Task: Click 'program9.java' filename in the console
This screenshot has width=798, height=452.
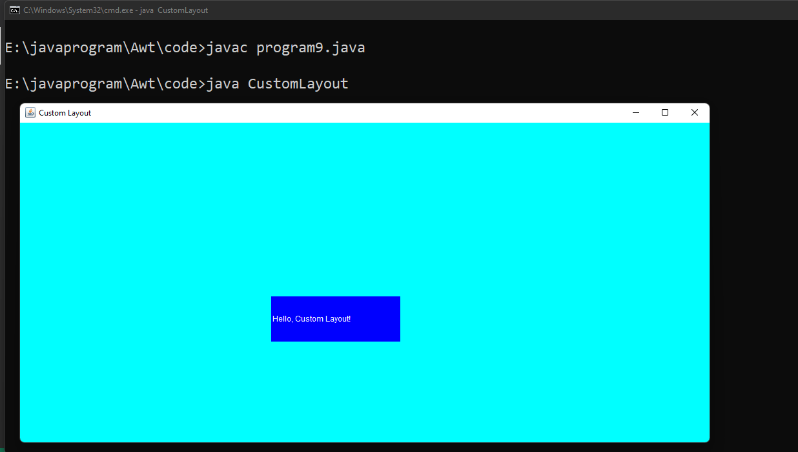Action: coord(311,48)
